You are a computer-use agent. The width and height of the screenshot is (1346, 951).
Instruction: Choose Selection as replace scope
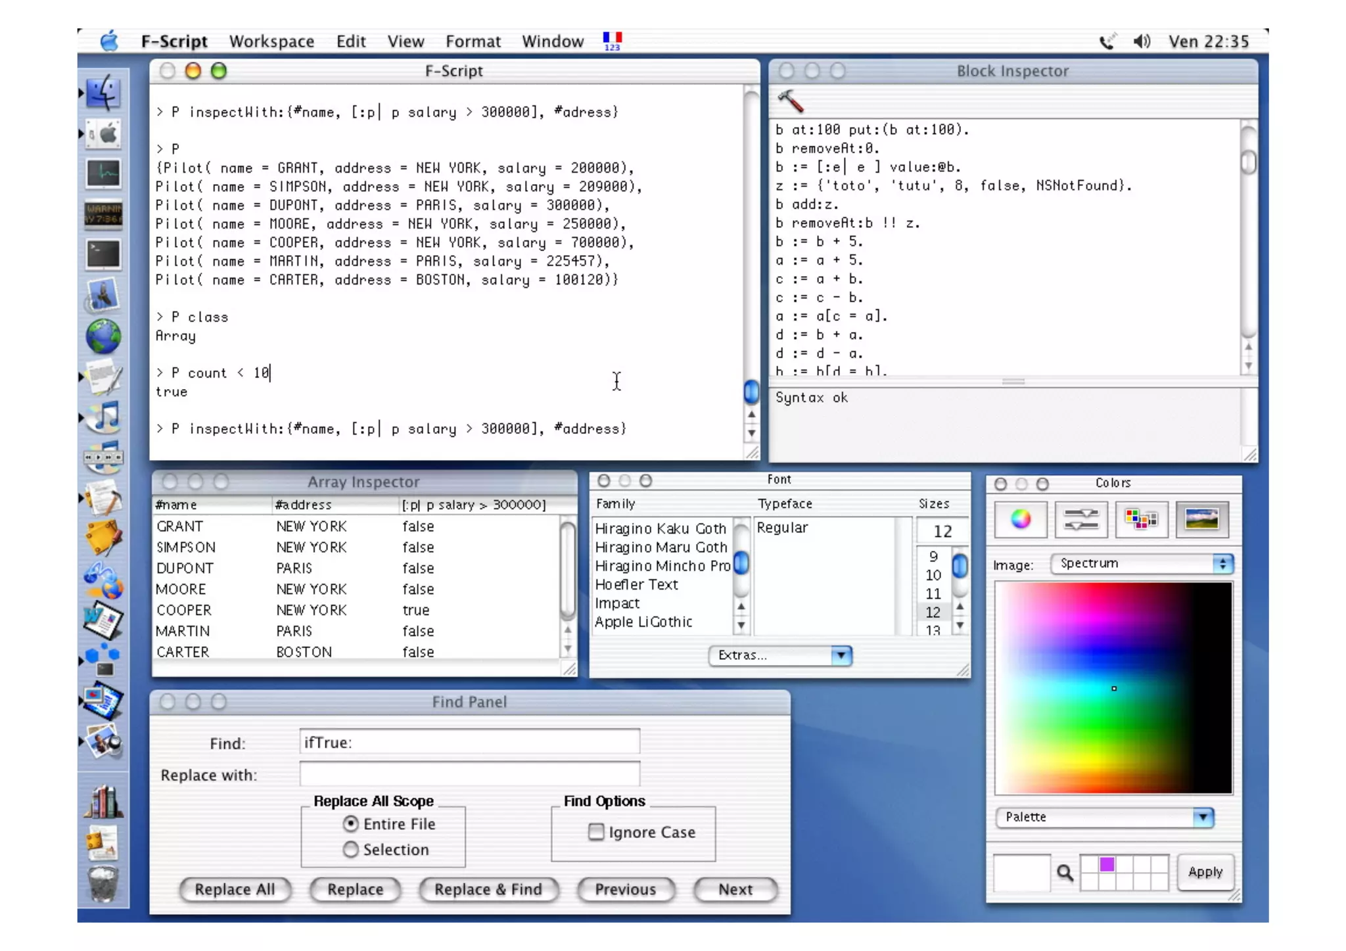point(351,849)
